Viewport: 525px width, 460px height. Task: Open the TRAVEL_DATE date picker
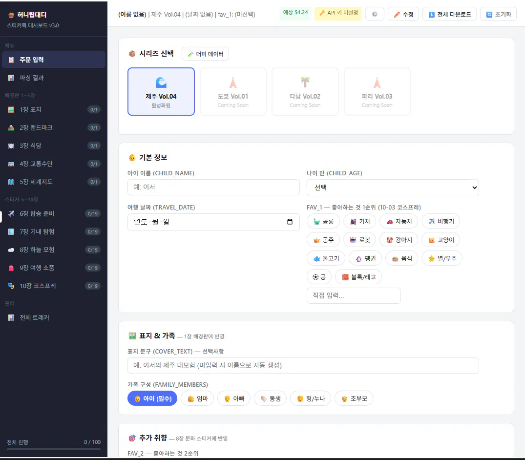pyautogui.click(x=213, y=222)
